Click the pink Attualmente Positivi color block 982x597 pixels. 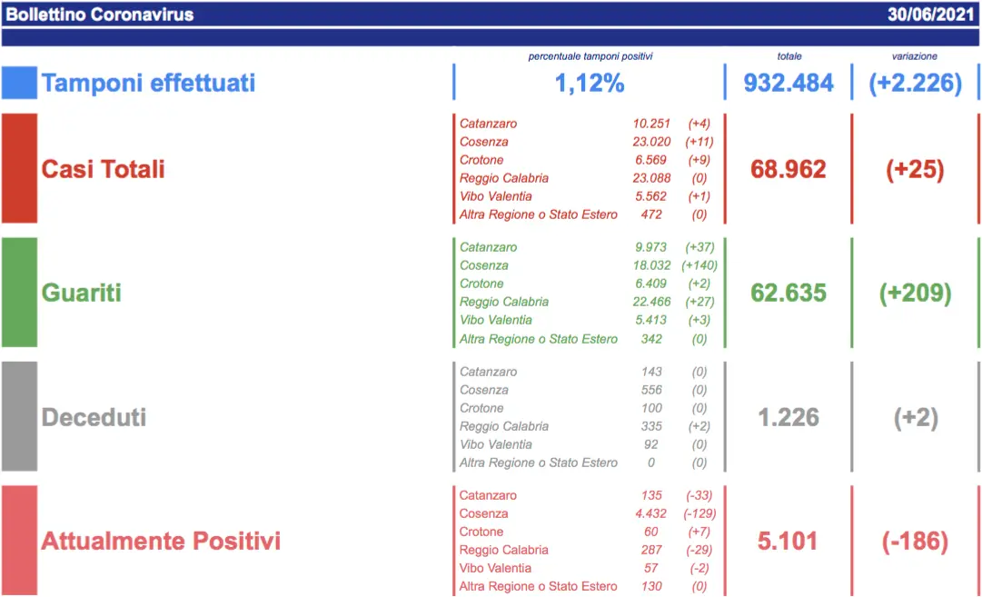19,540
